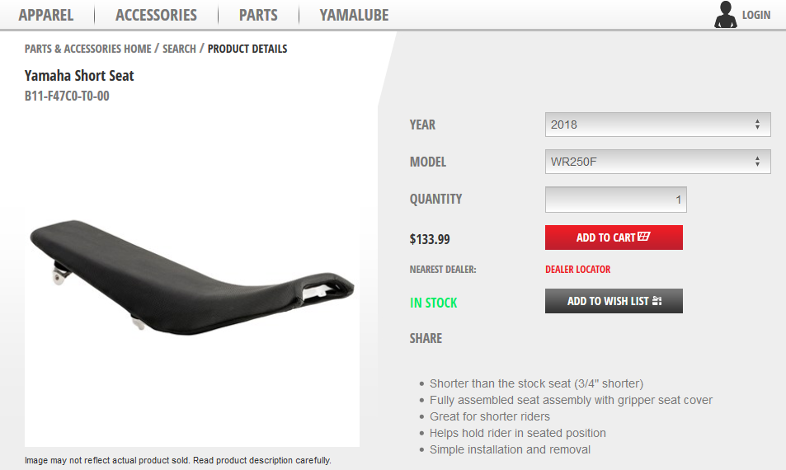
Task: Click the user silhouette login icon
Action: [x=725, y=14]
